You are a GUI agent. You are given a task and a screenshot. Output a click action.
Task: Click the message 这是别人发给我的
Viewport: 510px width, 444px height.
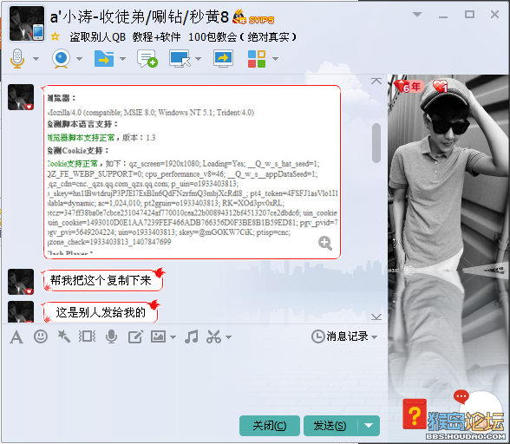click(x=101, y=312)
